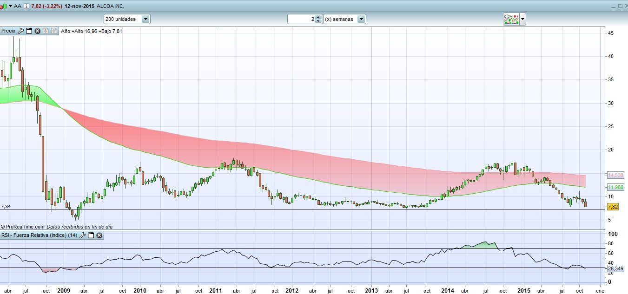Move Precio panel up arrow icon
The image size is (628, 294).
[x=53, y=31]
